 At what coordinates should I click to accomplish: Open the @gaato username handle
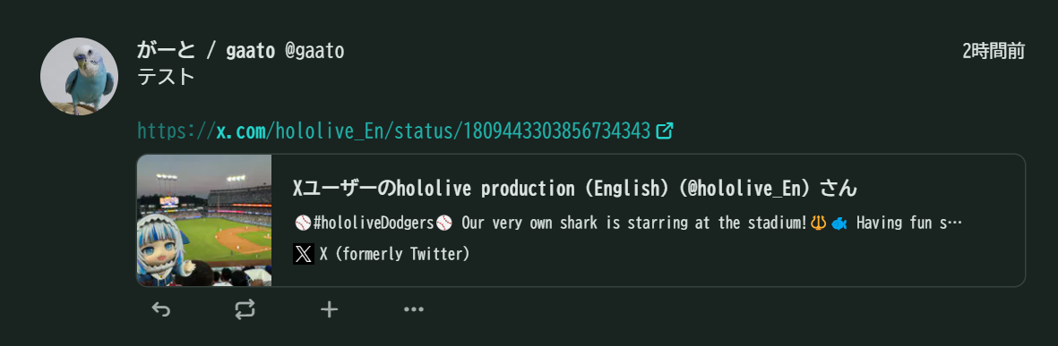(x=314, y=50)
